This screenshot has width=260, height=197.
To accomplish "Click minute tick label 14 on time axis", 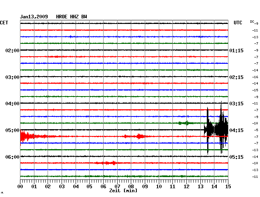I will pos(214,186).
